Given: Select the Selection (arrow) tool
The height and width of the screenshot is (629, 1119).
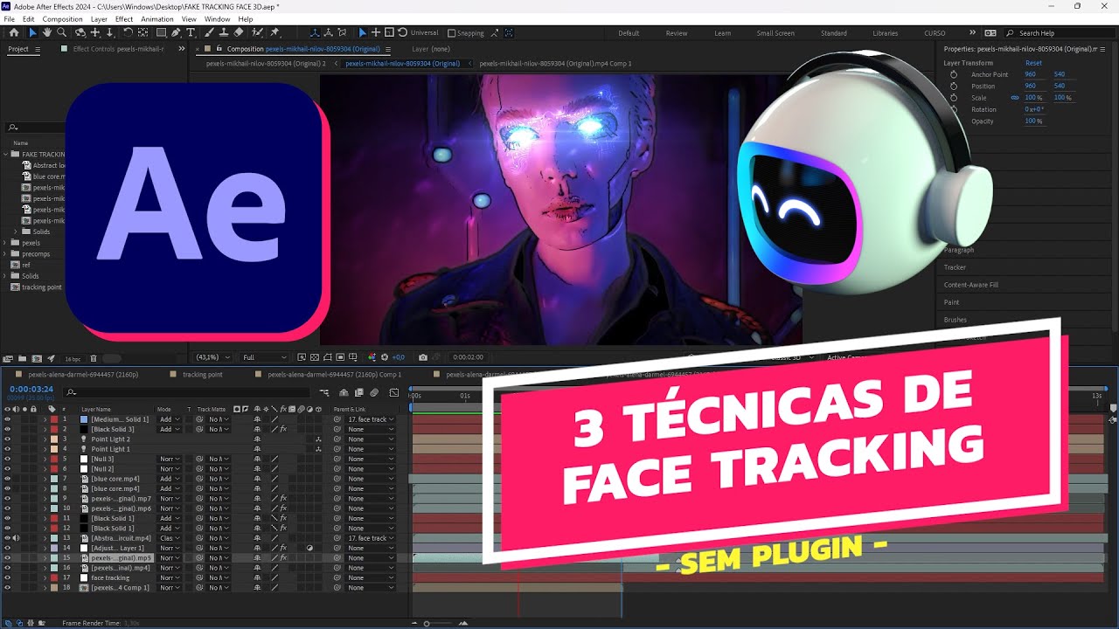Looking at the screenshot, I should 32,33.
